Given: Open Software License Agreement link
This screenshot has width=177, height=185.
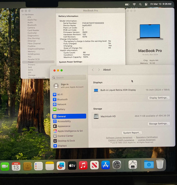Looking at the screenshot, I should pyautogui.click(x=119, y=138).
